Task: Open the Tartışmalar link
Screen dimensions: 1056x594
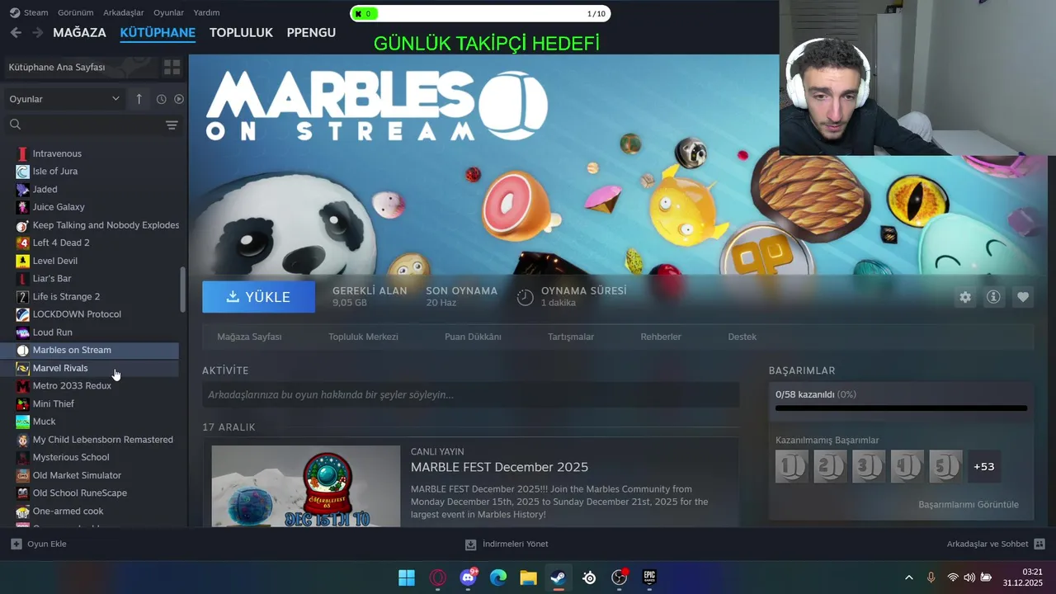Action: tap(571, 337)
